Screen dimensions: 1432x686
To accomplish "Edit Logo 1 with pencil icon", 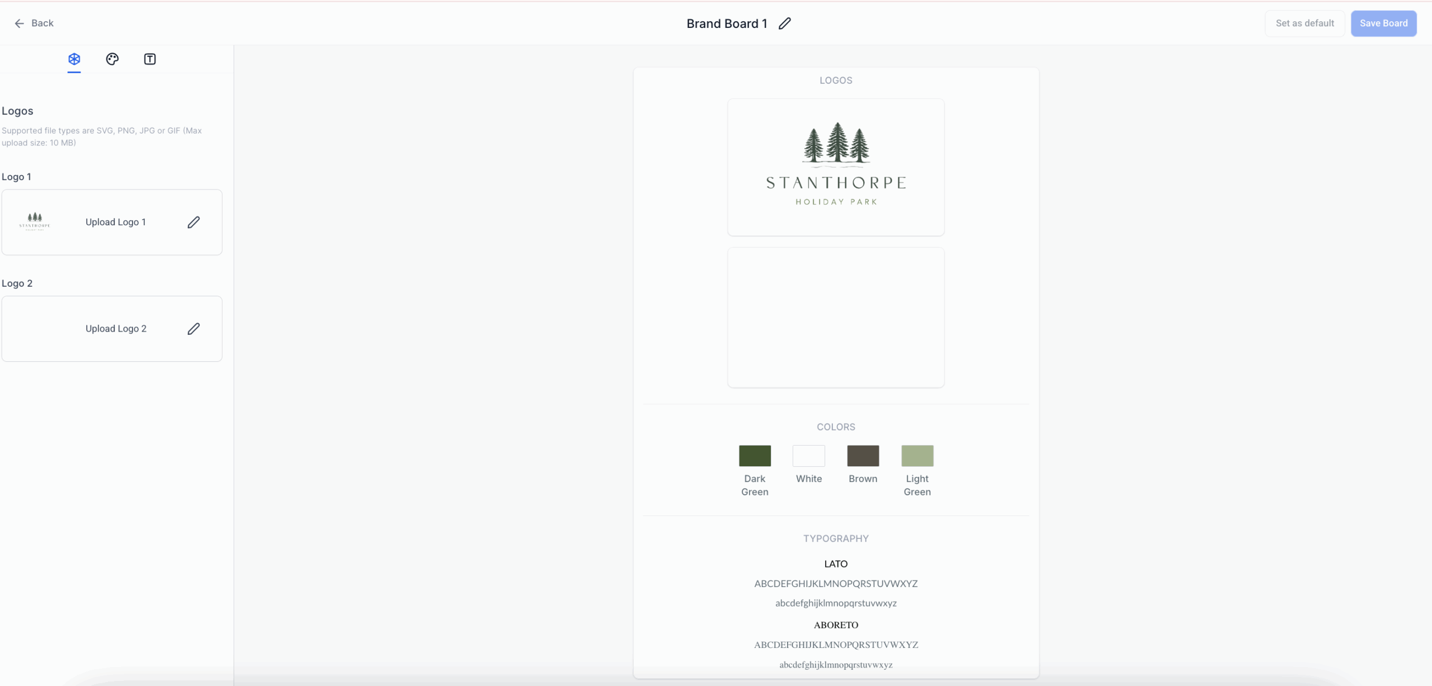I will pyautogui.click(x=194, y=222).
